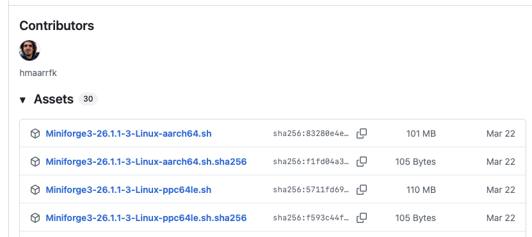This screenshot has height=237, width=532.
Task: Click package icon beside Linux-aarch64.sh
Action: coord(35,134)
